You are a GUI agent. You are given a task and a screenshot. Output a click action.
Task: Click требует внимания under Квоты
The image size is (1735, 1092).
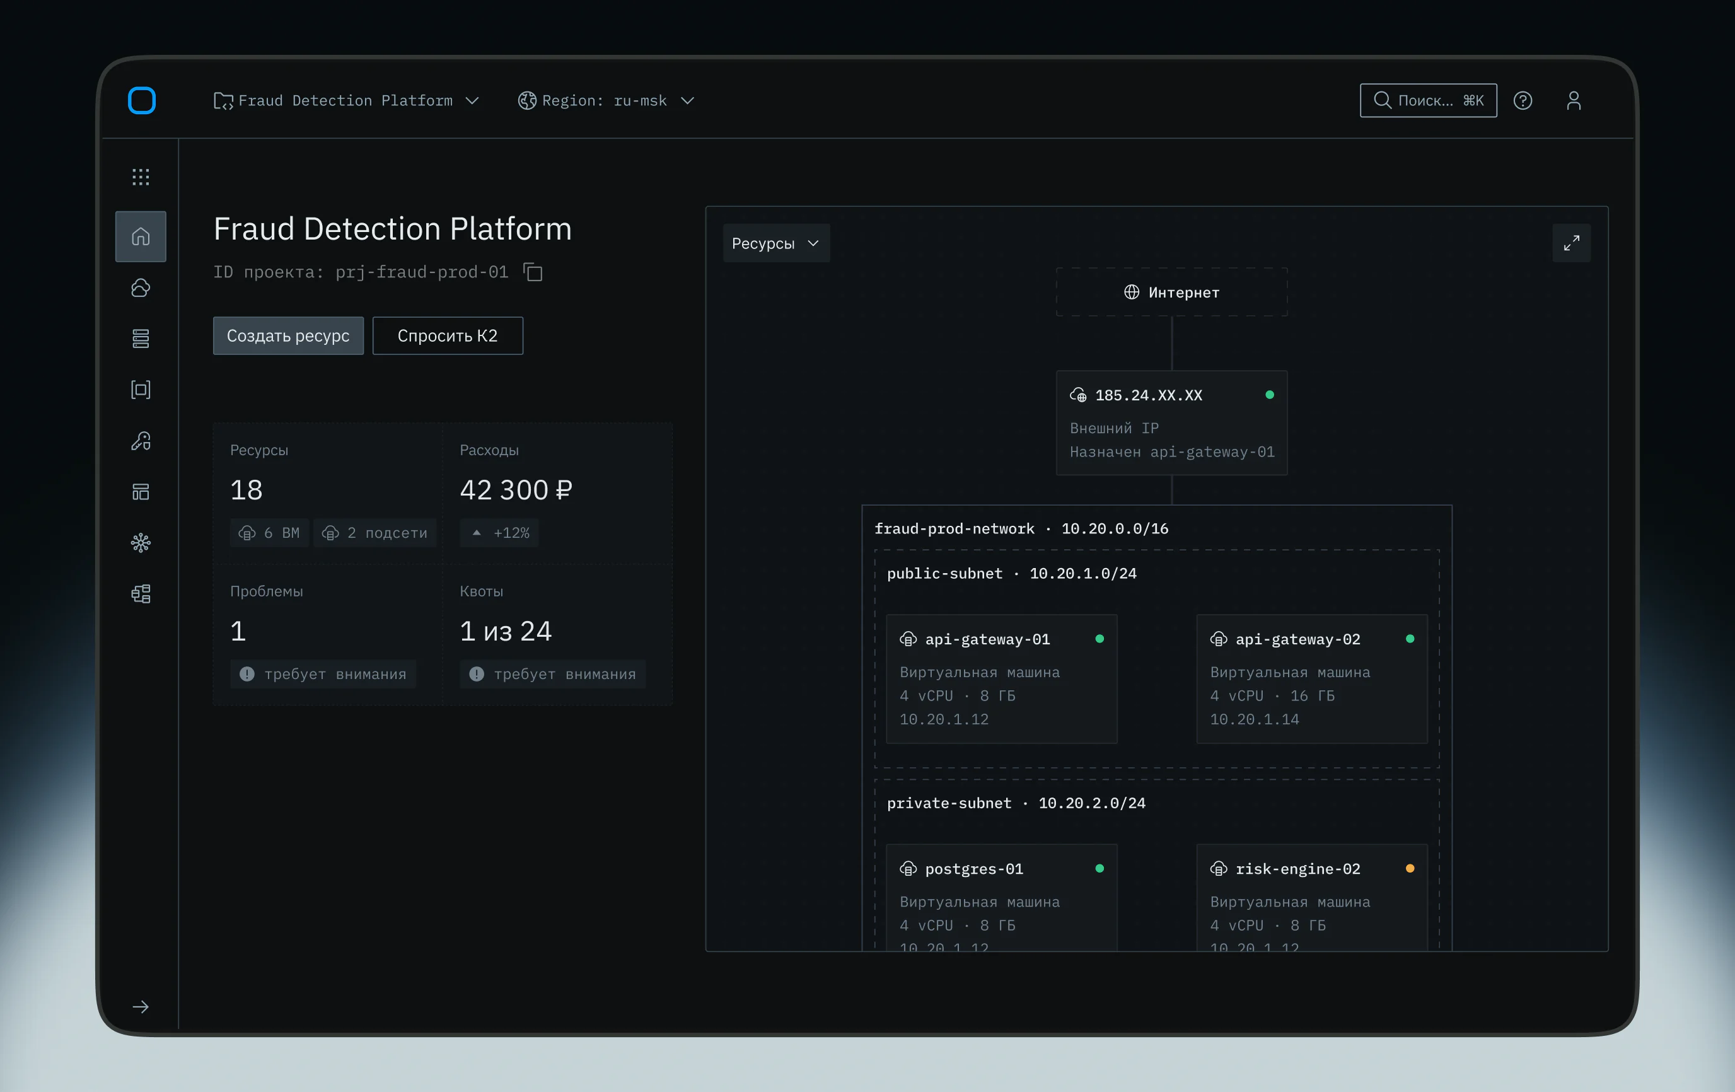pyautogui.click(x=553, y=674)
